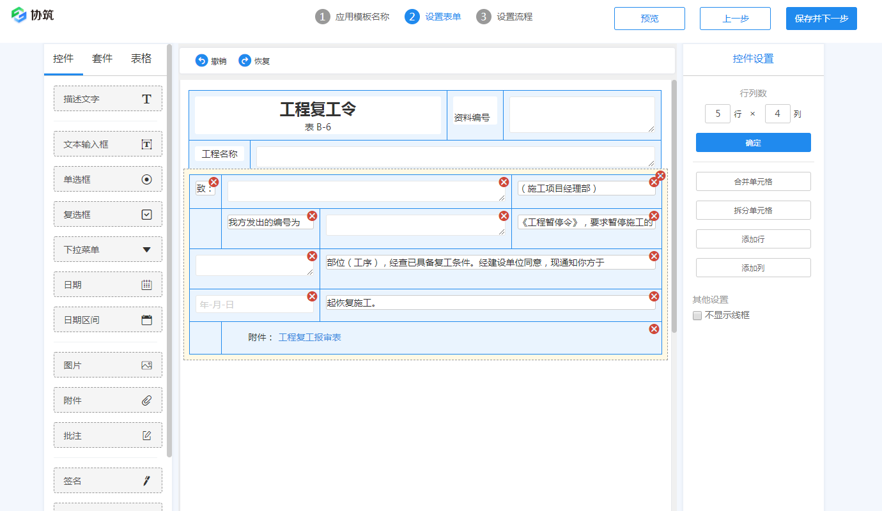Click the row count input field

point(717,114)
